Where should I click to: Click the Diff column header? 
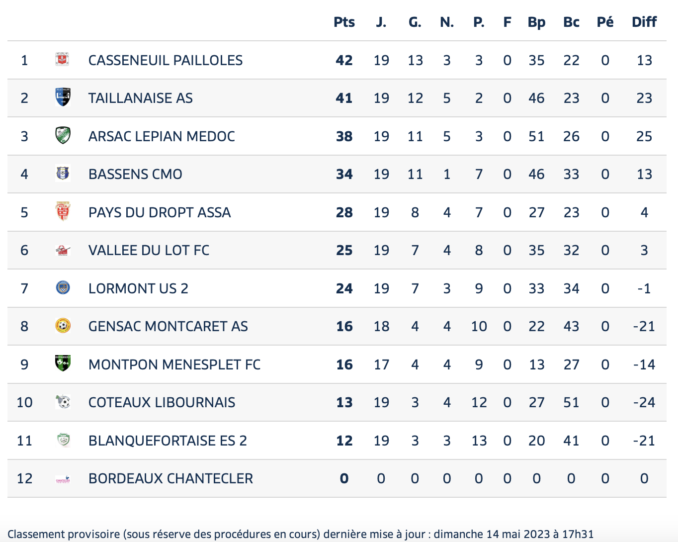[644, 22]
